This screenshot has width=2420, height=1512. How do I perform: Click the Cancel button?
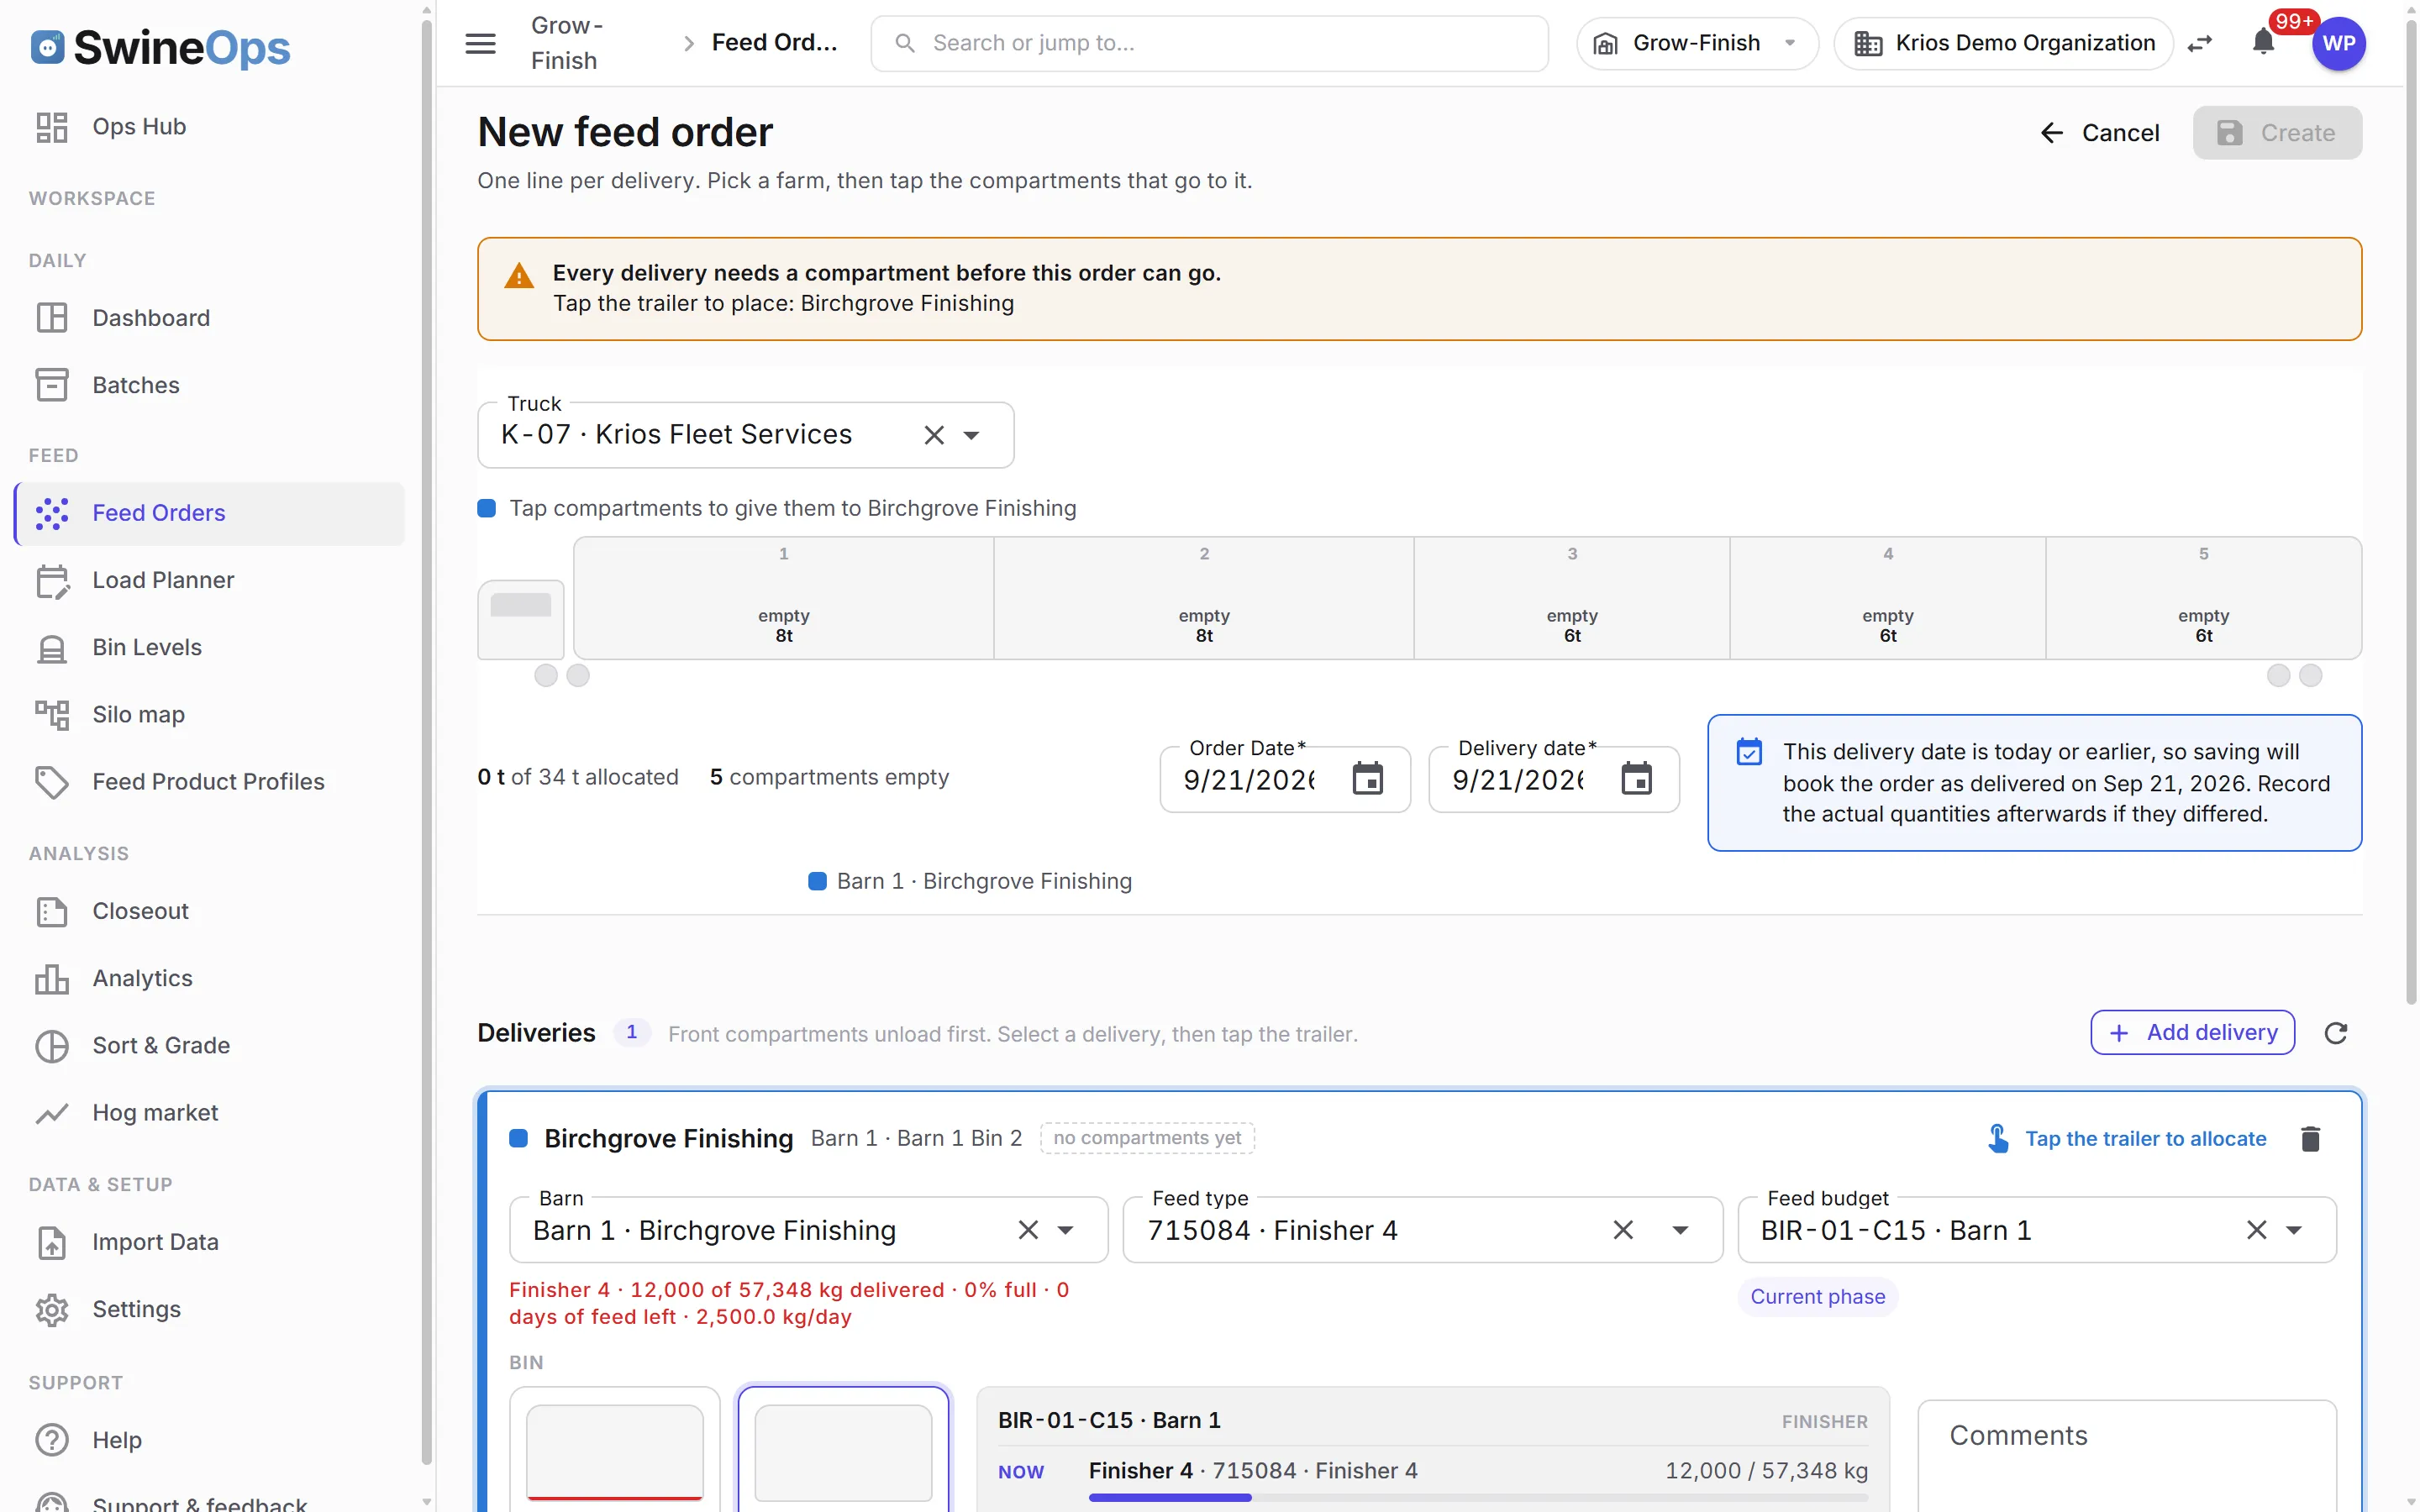[x=2100, y=133]
